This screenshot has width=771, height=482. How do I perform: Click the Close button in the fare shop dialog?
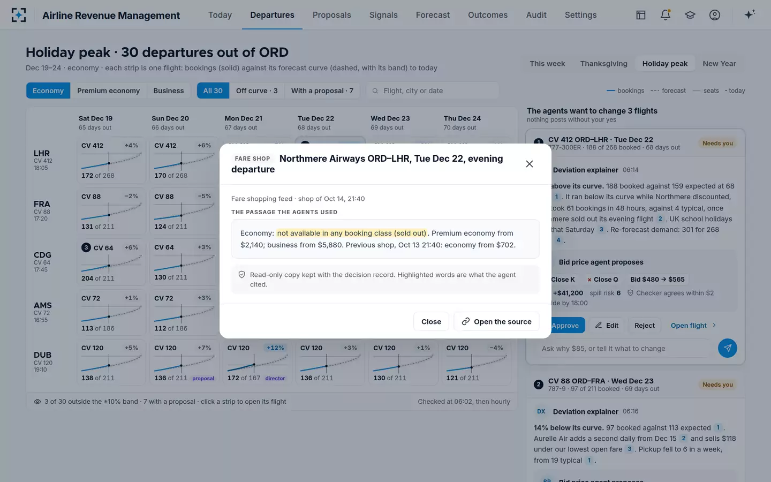click(431, 321)
